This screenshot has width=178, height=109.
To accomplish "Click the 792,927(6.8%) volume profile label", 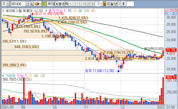I will (x=35, y=31).
